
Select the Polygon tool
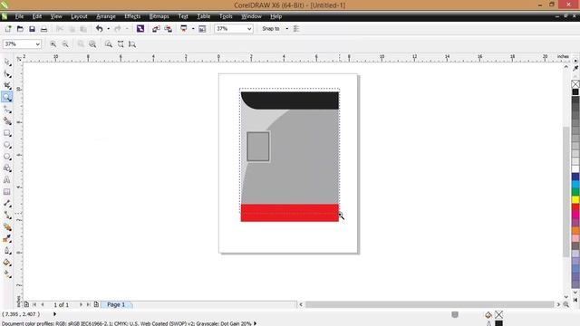tap(7, 157)
